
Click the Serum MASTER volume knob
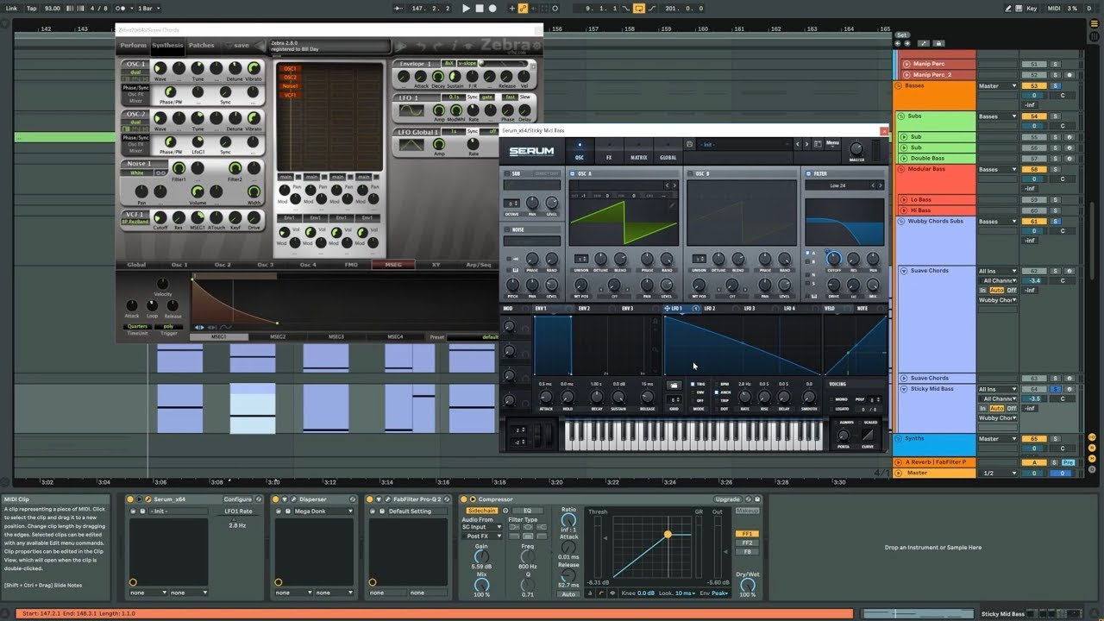point(856,148)
